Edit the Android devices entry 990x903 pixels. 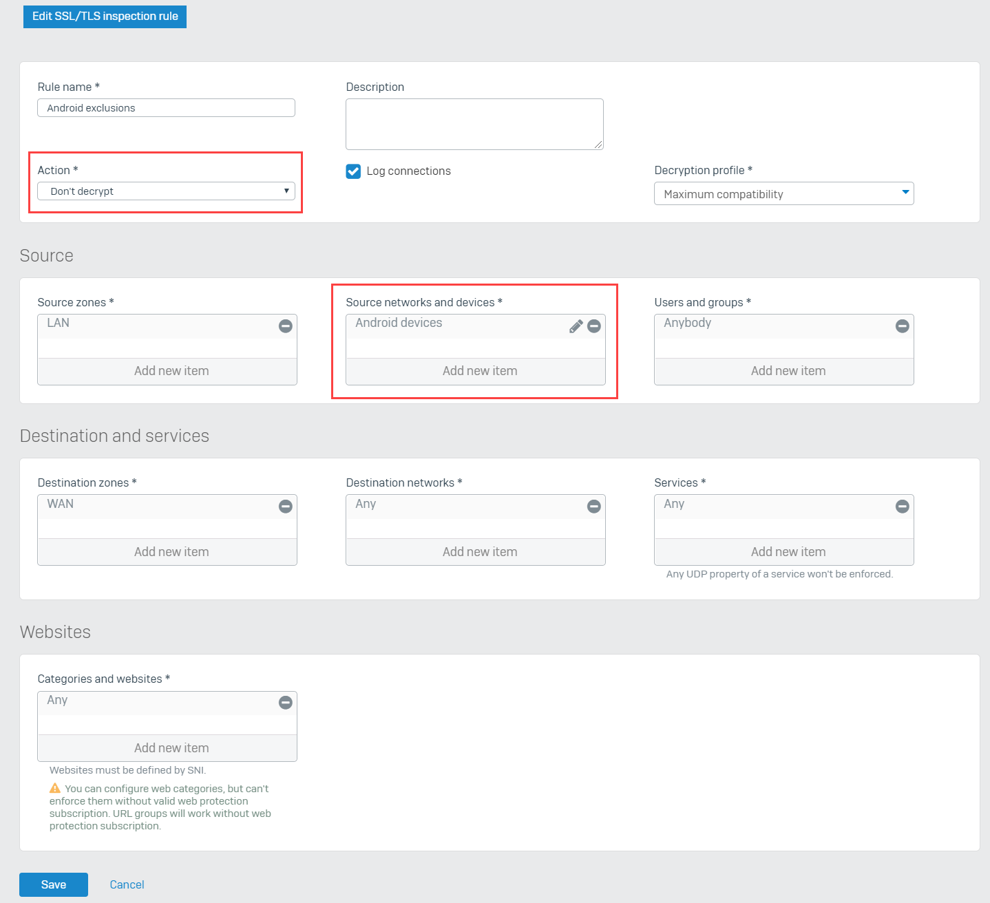tap(576, 326)
